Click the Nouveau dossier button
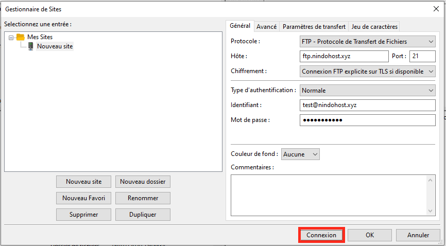This screenshot has height=246, width=446. 143,182
